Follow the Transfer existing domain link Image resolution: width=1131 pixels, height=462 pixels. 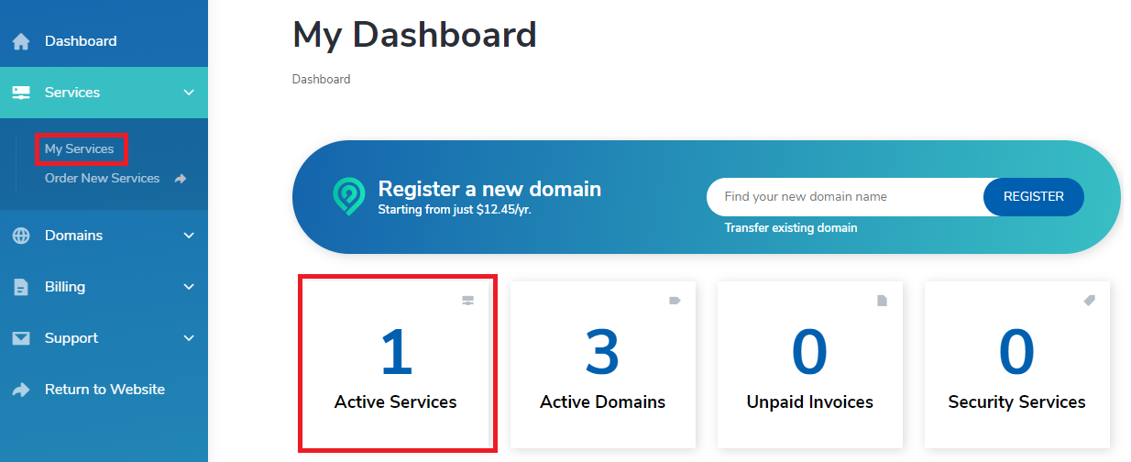click(x=790, y=227)
